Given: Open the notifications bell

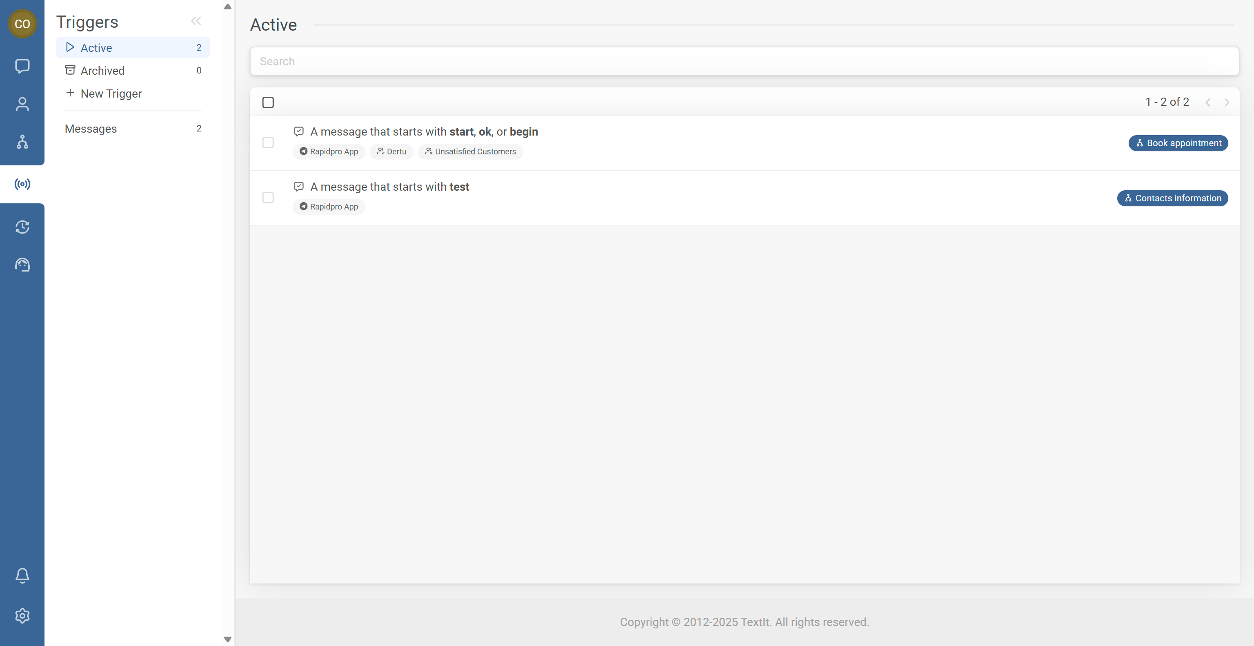Looking at the screenshot, I should [22, 575].
